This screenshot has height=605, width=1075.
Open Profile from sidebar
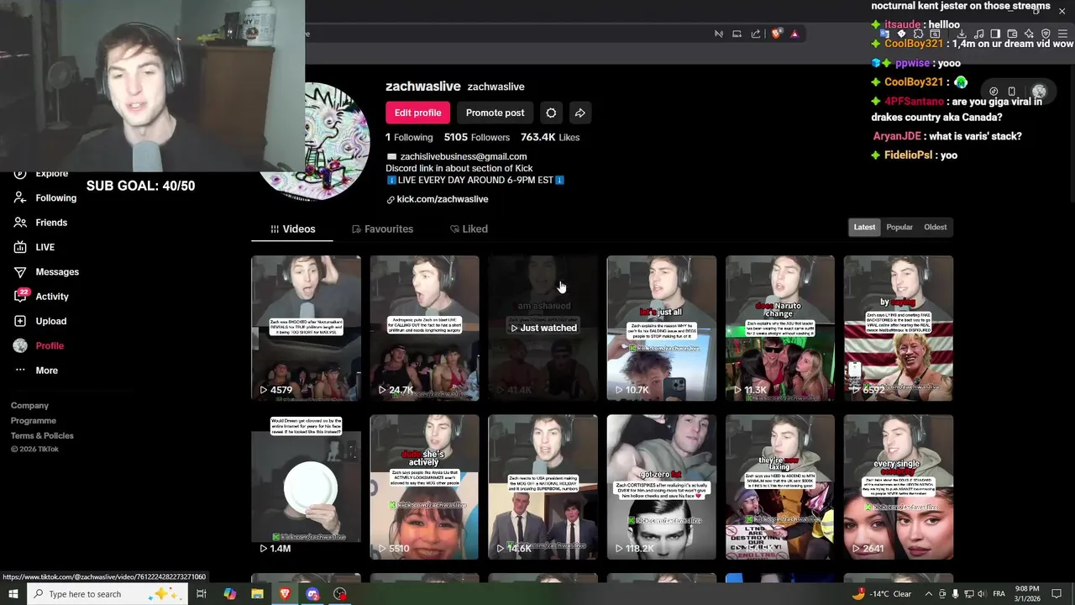point(39,345)
